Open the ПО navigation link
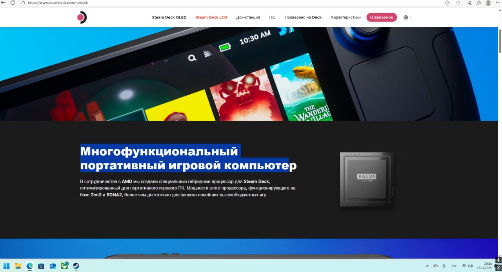 272,17
